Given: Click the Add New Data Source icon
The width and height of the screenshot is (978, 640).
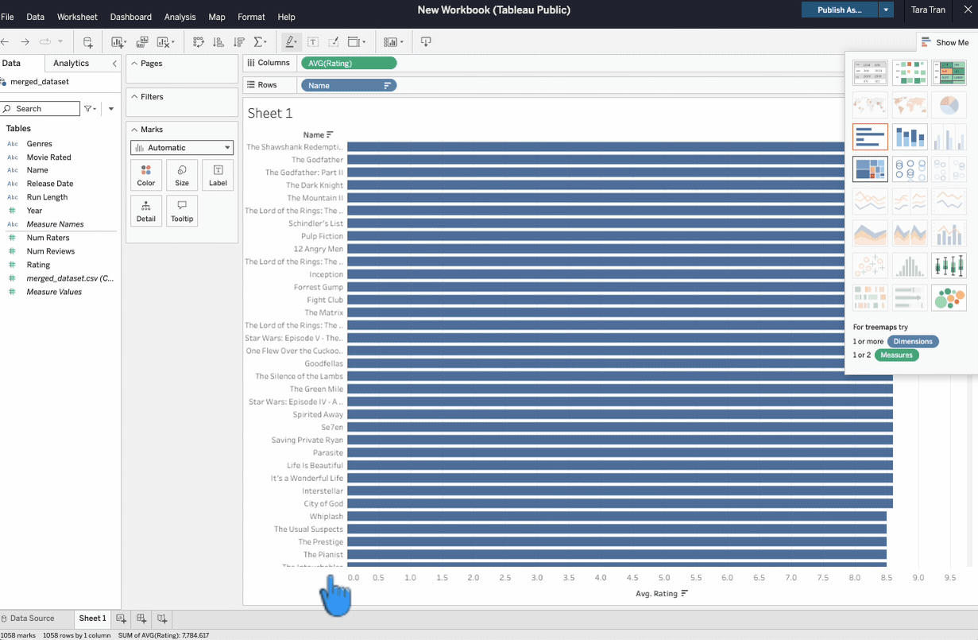Looking at the screenshot, I should (x=87, y=42).
